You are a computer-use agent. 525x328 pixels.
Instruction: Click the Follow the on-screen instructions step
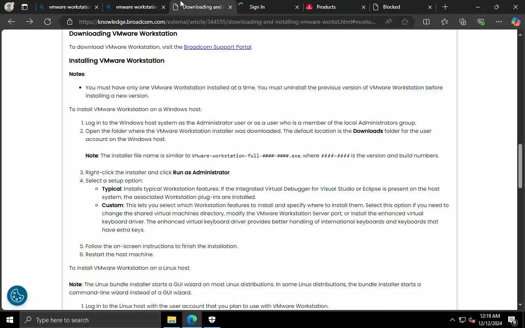tap(162, 246)
